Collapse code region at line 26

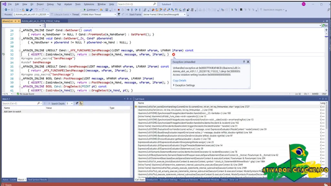(20, 30)
